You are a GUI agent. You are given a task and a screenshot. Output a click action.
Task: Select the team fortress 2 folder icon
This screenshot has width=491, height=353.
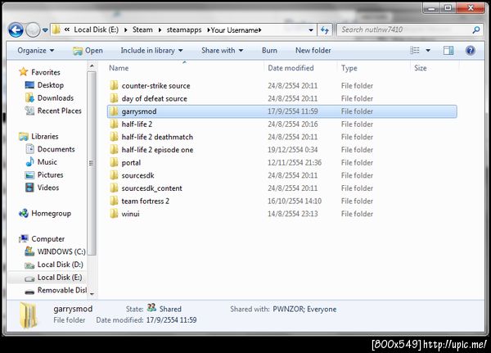[114, 201]
